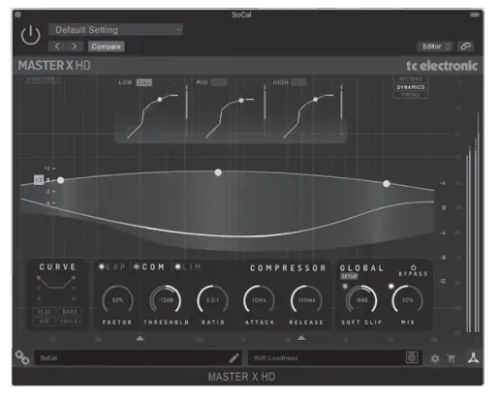Toggle the Soft Clip enable LED
Screen dimensions: 501x403
pyautogui.click(x=345, y=286)
